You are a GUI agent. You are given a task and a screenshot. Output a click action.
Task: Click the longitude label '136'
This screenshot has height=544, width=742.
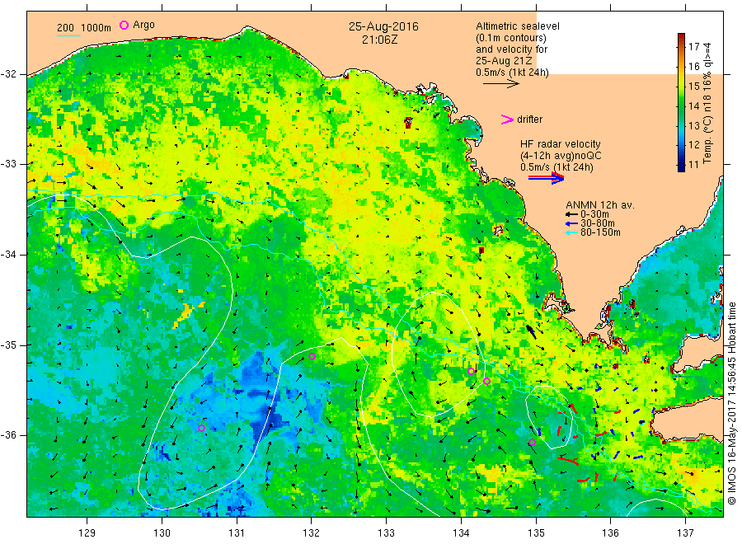pos(611,532)
